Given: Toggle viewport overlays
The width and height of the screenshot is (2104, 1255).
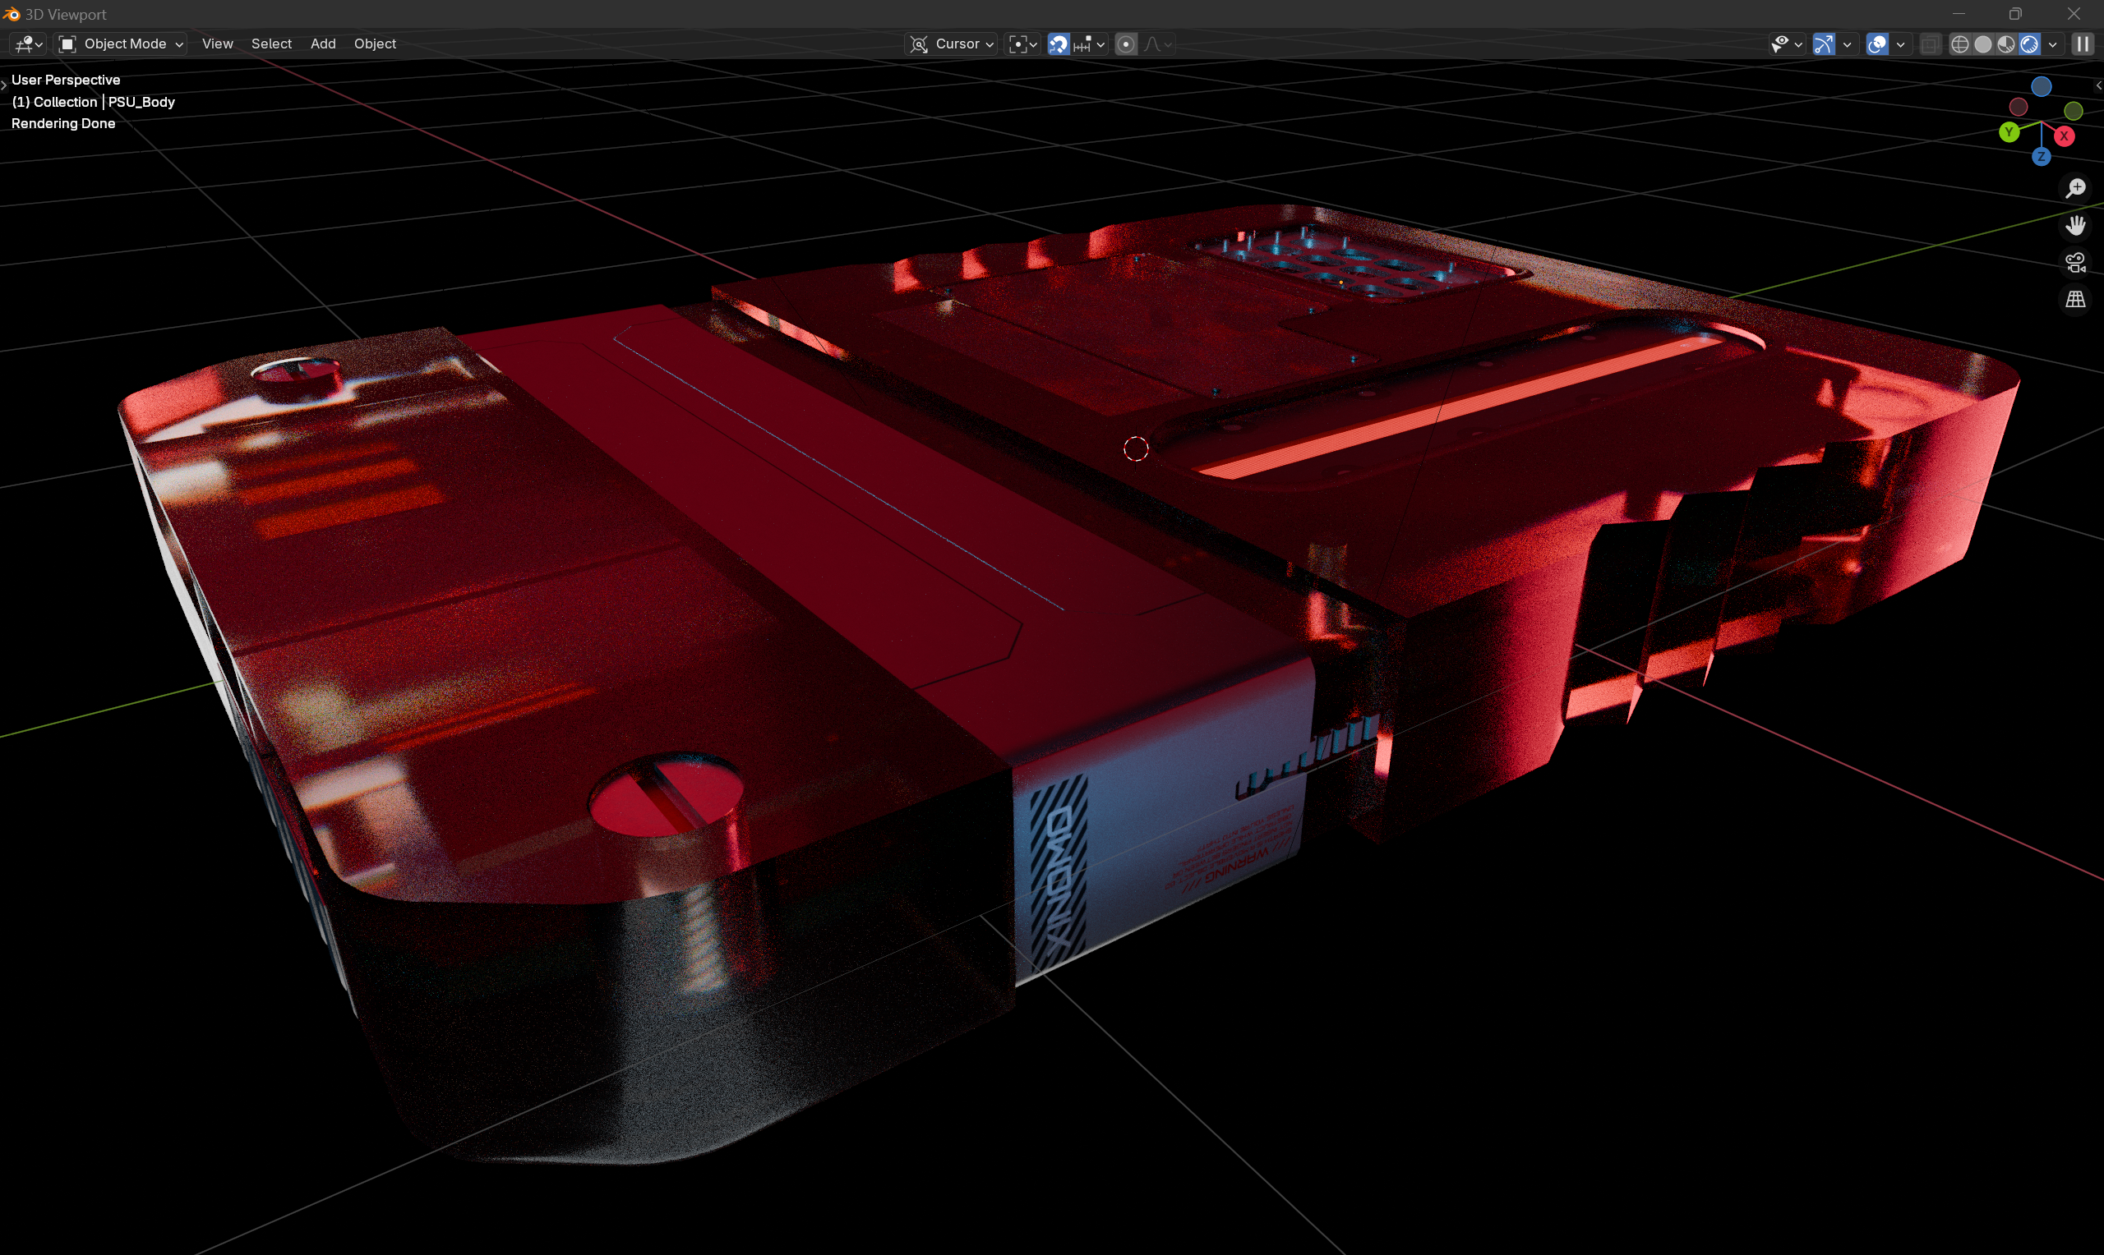Looking at the screenshot, I should tap(1877, 44).
